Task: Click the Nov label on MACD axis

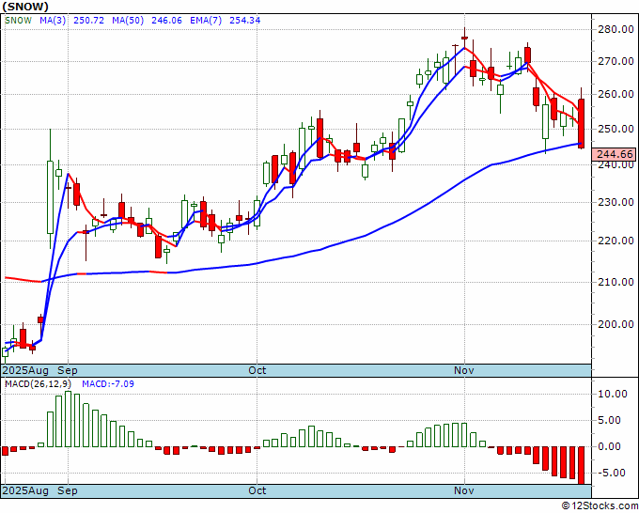Action: pos(464,490)
